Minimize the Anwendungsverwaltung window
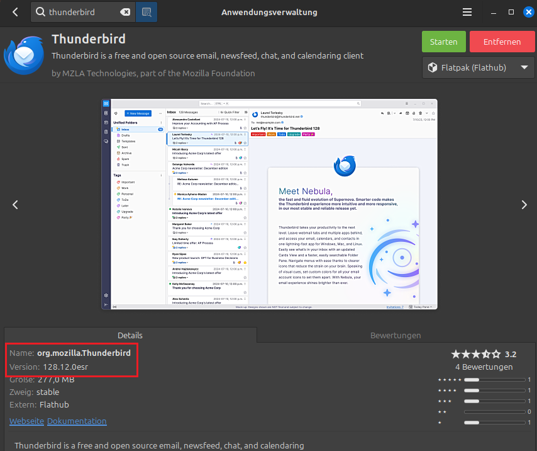Image resolution: width=537 pixels, height=451 pixels. [494, 13]
